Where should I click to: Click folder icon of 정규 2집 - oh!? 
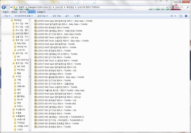[13, 53]
